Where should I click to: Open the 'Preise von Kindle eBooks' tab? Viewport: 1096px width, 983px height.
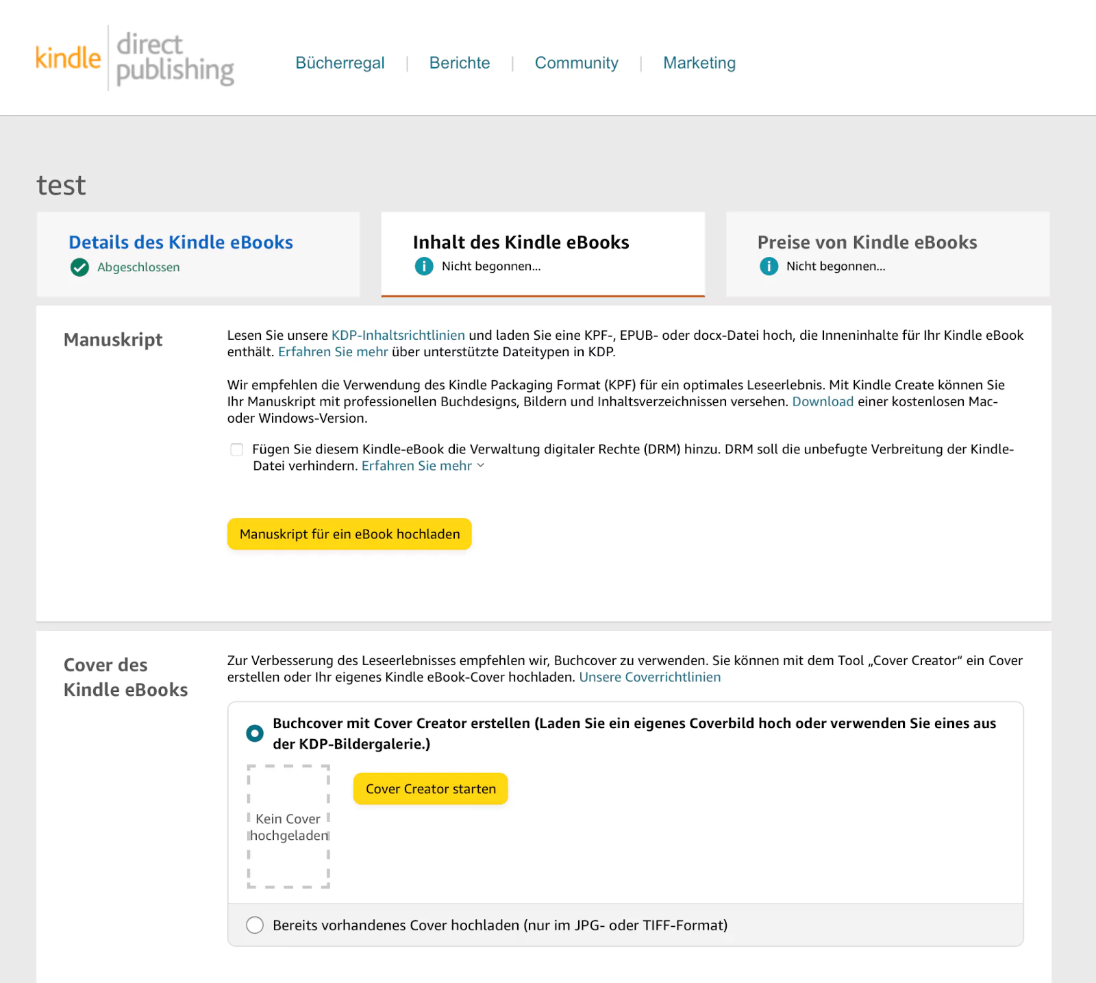coord(867,242)
